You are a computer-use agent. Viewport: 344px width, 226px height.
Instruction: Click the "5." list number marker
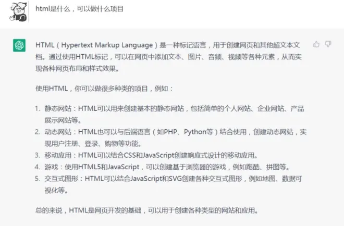38,179
